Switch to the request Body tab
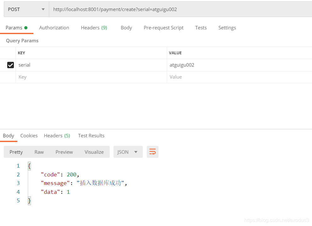This screenshot has height=226, width=312. pyautogui.click(x=126, y=28)
